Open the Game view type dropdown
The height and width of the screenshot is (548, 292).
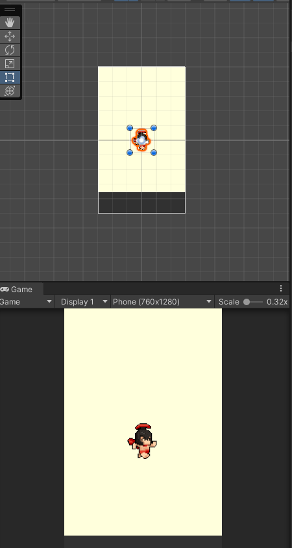pyautogui.click(x=27, y=302)
